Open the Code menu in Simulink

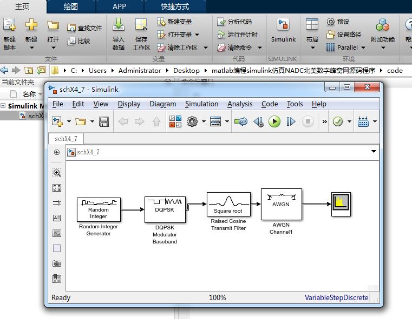click(270, 104)
